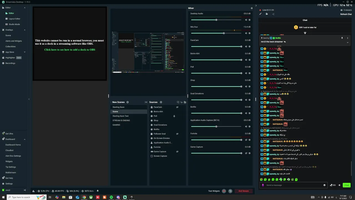Add a new source with plus icon

[161, 102]
